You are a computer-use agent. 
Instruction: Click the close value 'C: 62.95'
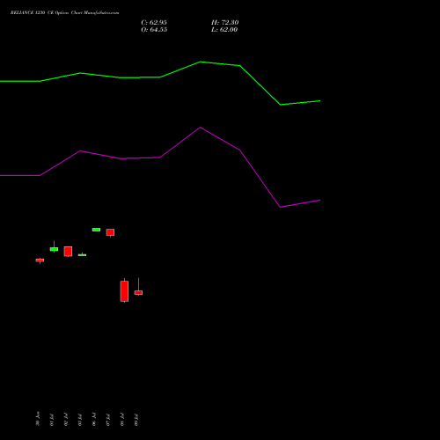[x=154, y=23]
